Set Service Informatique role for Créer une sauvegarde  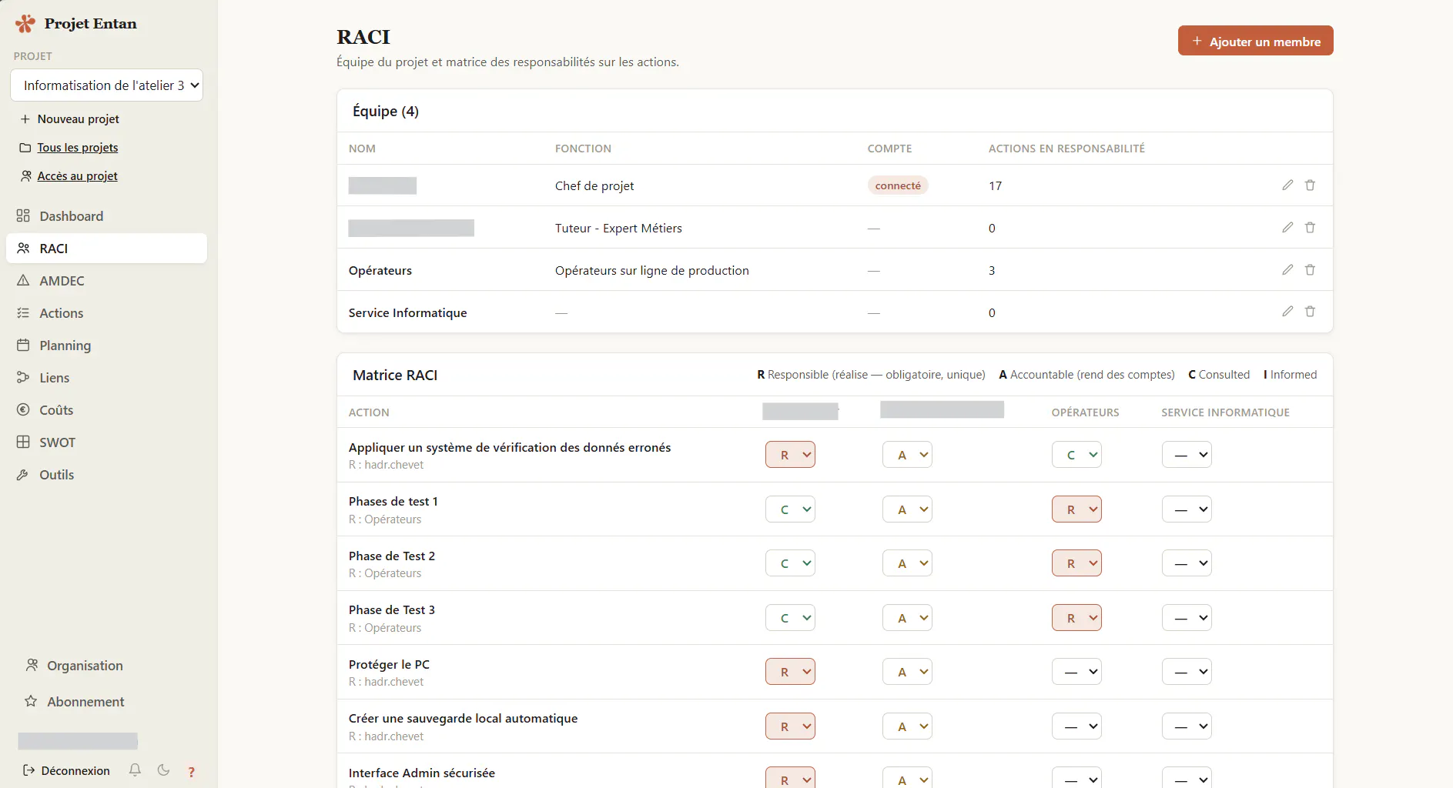click(x=1187, y=726)
